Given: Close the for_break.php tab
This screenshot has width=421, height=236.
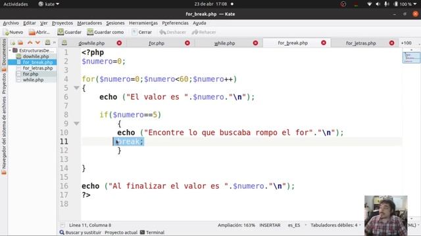Looking at the screenshot, I should (324, 43).
